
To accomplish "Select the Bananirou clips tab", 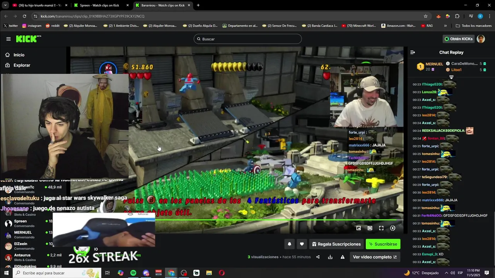I will click(x=162, y=5).
